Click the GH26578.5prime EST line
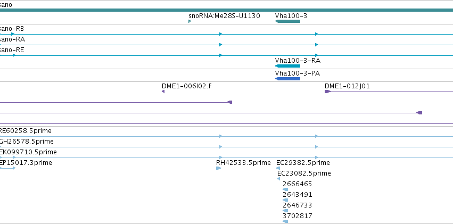 tap(227, 147)
